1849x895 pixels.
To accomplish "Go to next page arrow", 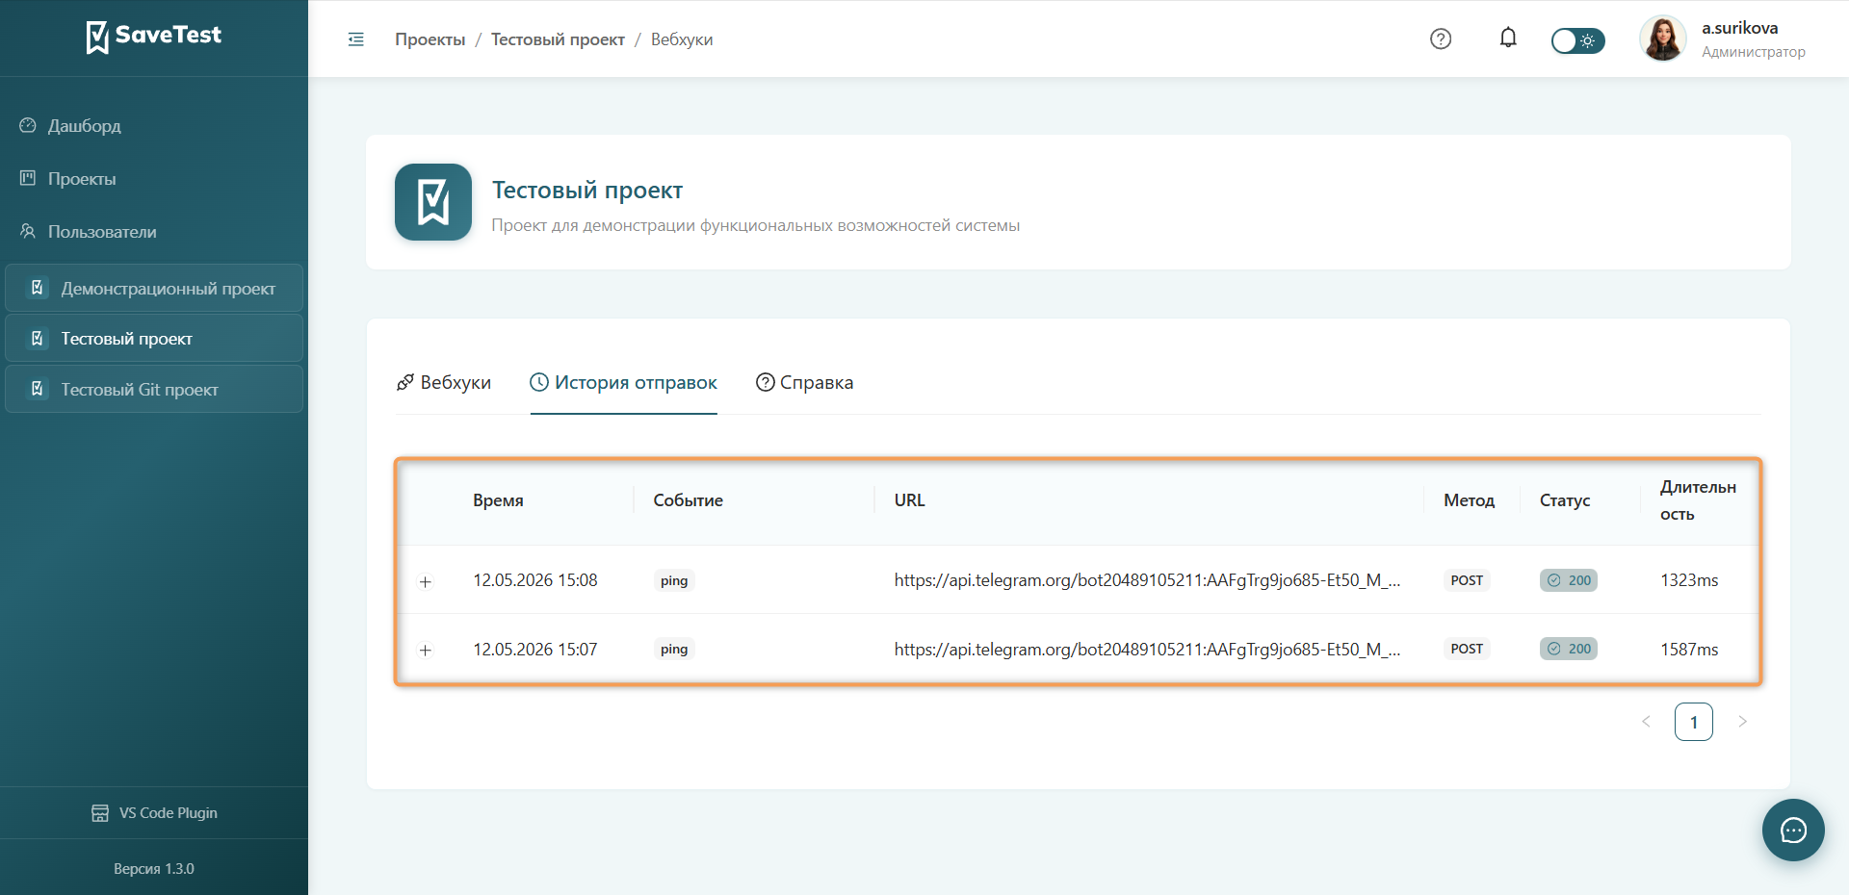I will [x=1742, y=722].
